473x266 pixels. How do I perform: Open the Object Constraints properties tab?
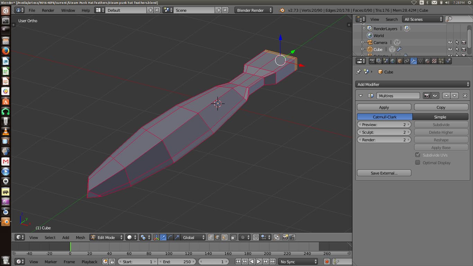point(407,62)
